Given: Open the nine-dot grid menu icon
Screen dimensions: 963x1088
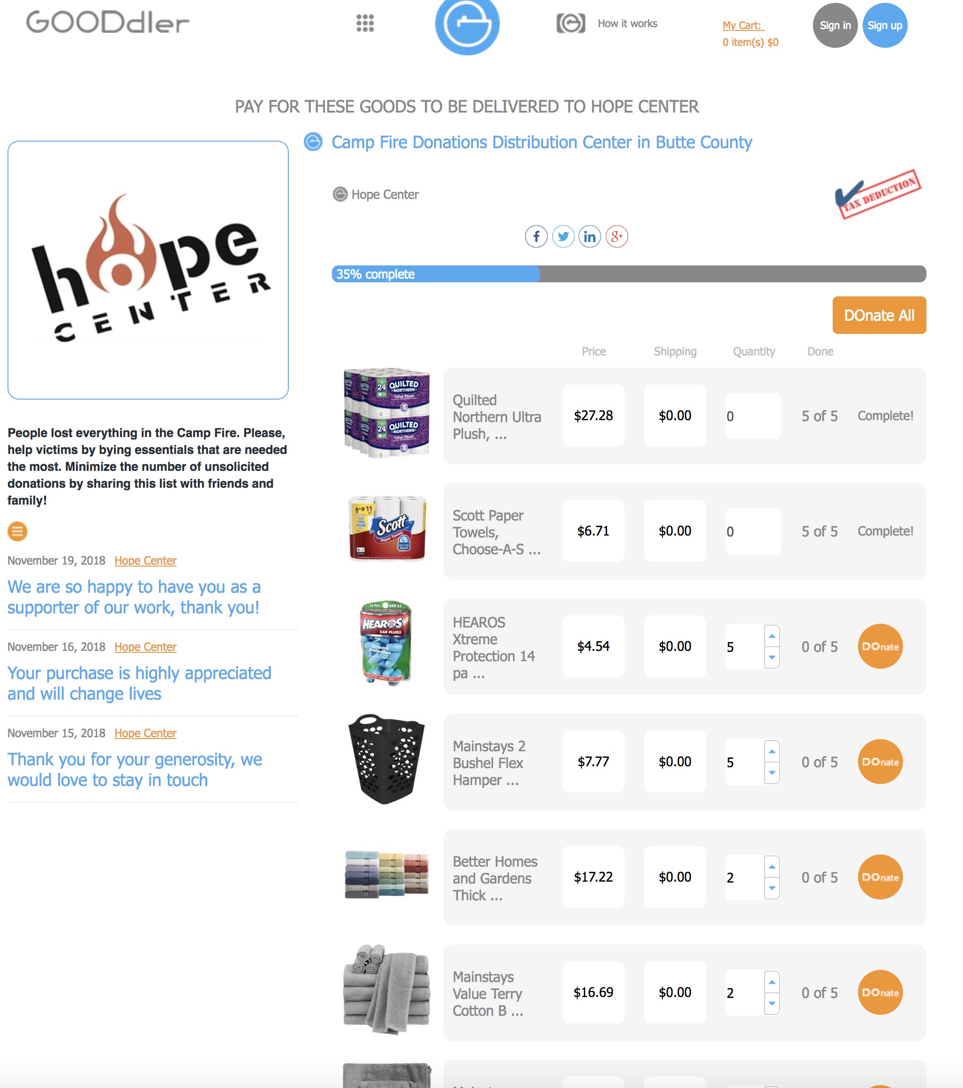Looking at the screenshot, I should (365, 23).
